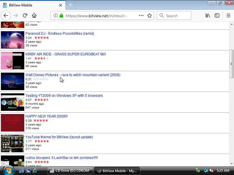Image resolution: width=234 pixels, height=175 pixels.
Task: Select BitView Mobile taskbar button
Action: (117, 171)
